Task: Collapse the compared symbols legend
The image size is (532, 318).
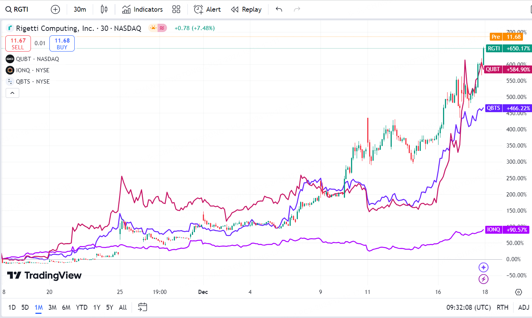Action: pyautogui.click(x=12, y=93)
